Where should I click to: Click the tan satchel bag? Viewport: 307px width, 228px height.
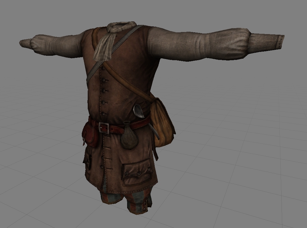click(x=162, y=122)
